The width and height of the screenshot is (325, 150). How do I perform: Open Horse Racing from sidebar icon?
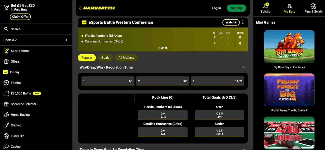(6, 115)
